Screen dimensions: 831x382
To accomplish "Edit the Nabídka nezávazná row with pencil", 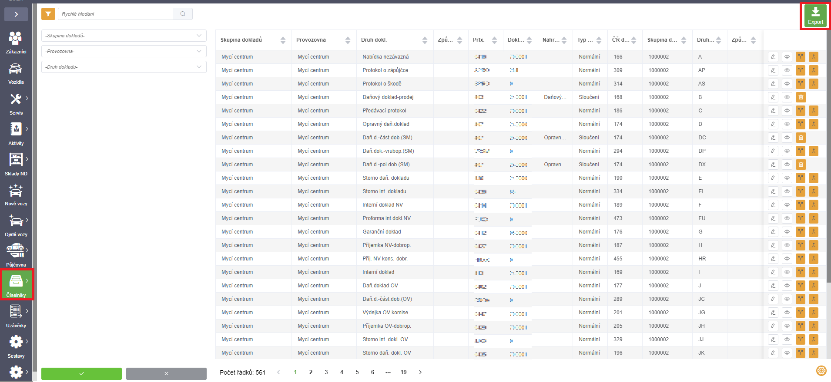I will 773,57.
